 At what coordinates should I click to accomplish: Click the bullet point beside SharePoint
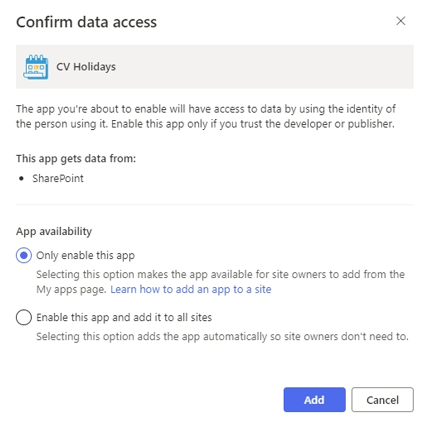click(x=21, y=179)
